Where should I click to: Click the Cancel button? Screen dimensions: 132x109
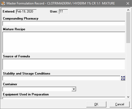(x=120, y=104)
